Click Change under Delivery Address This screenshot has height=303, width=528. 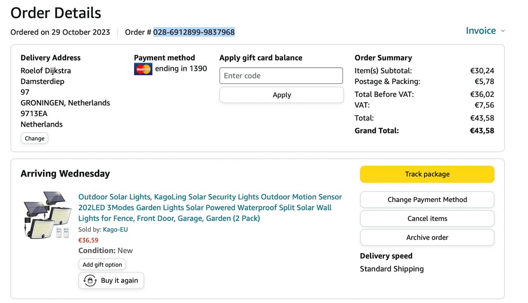click(x=35, y=138)
